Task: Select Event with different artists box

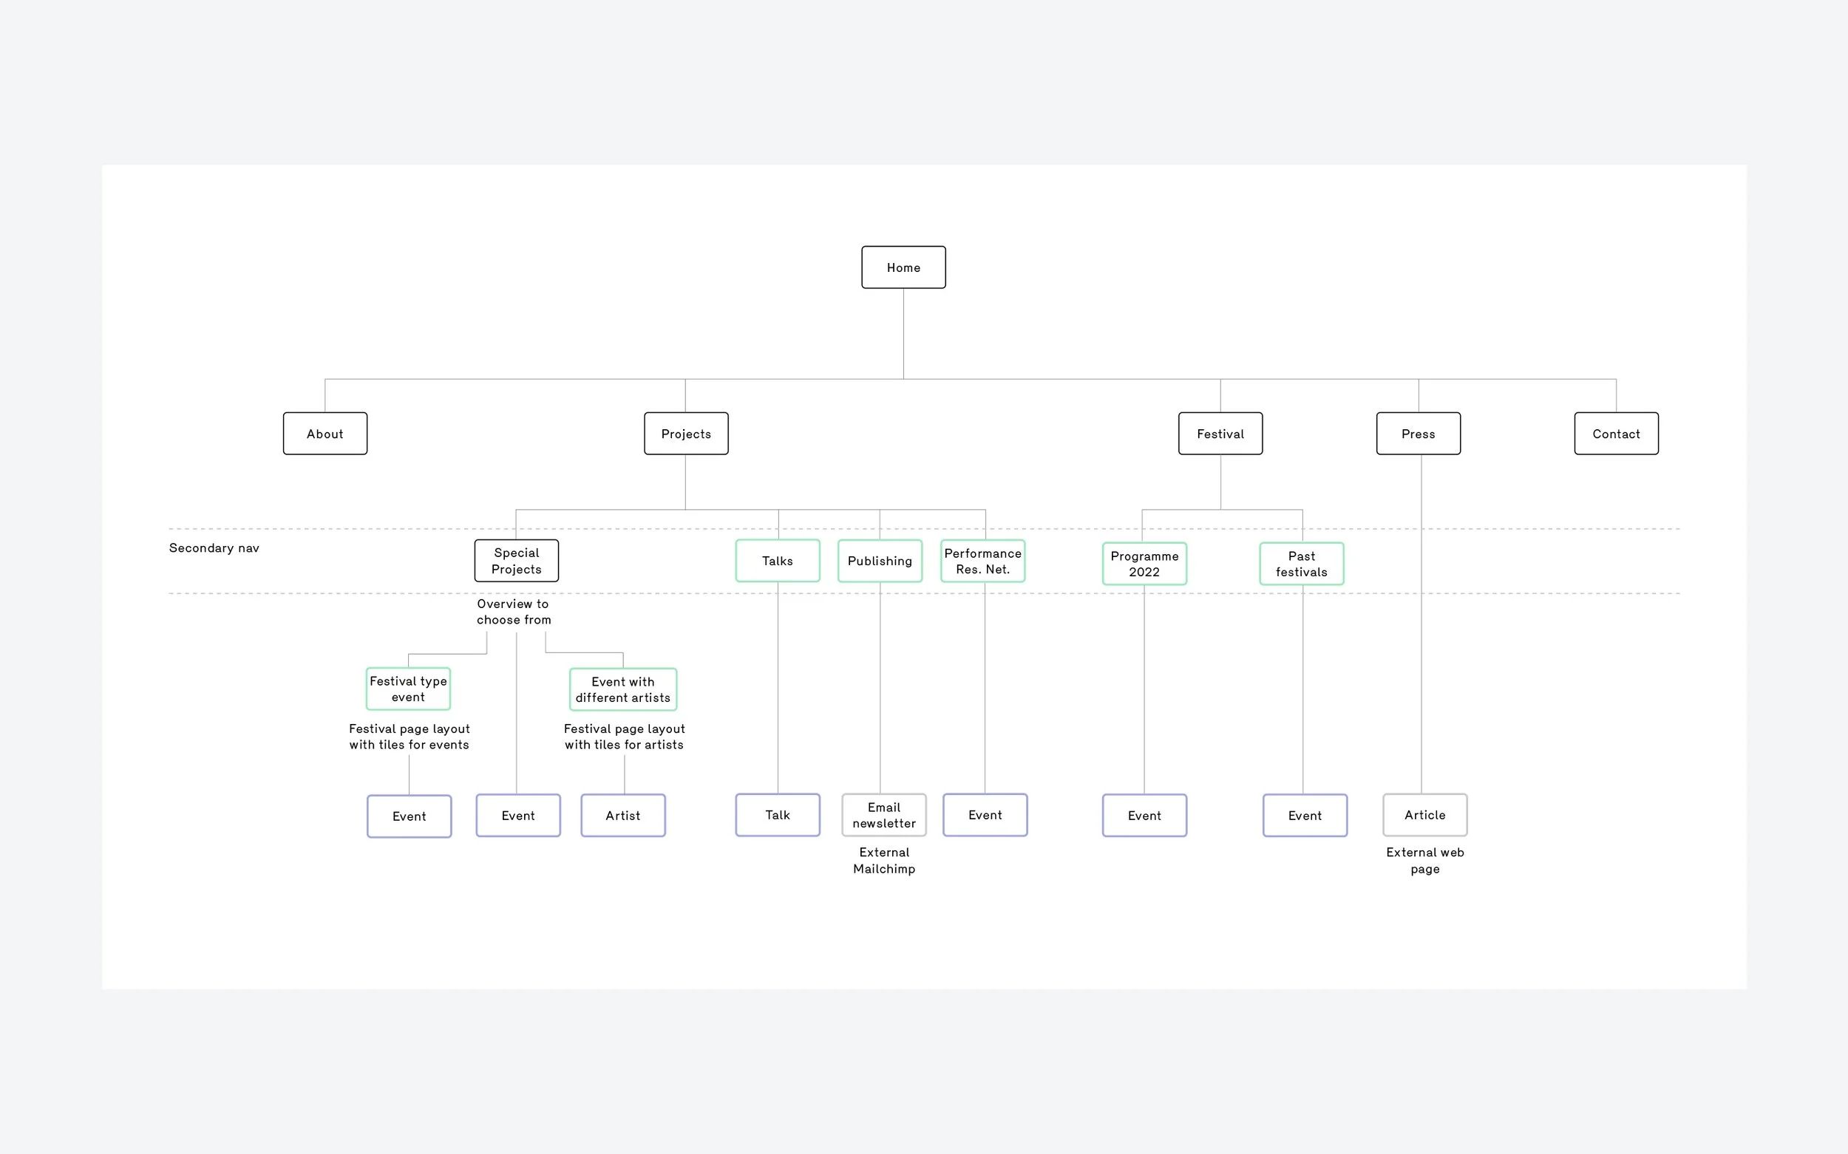Action: point(623,690)
